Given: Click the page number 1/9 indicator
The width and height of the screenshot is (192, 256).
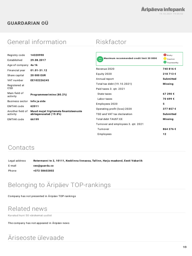Looking at the screenshot, I should click(x=184, y=247).
